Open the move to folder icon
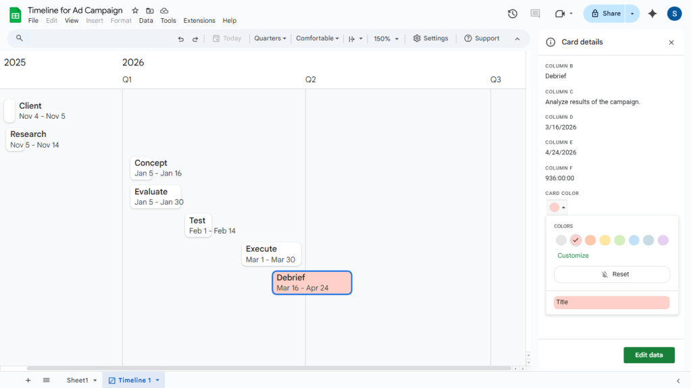The height and width of the screenshot is (388, 691). [x=150, y=11]
